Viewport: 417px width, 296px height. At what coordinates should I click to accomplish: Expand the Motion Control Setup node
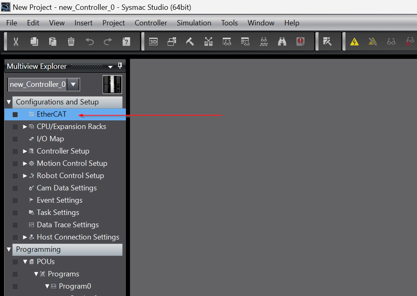tap(25, 163)
